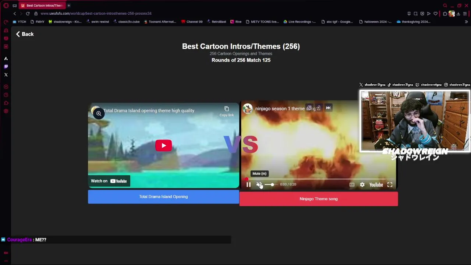Viewport: 471px width, 265px height.
Task: Vote for Total Drama Island Opening
Action: tap(163, 197)
